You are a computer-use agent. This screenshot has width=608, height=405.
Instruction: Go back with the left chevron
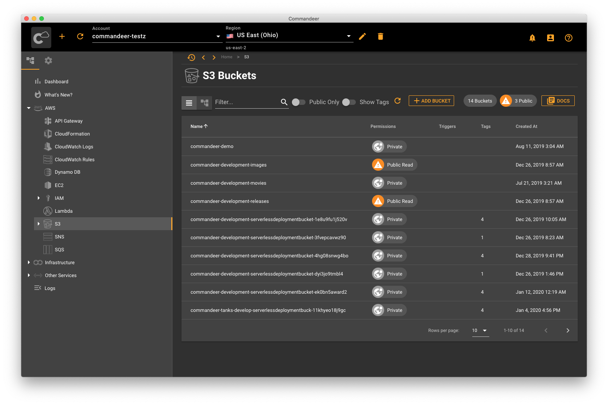pos(203,58)
